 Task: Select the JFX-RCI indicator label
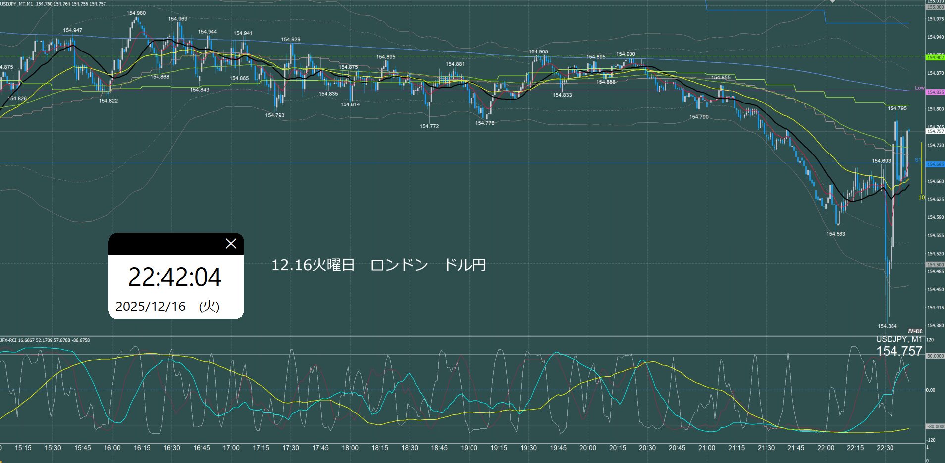(x=45, y=340)
